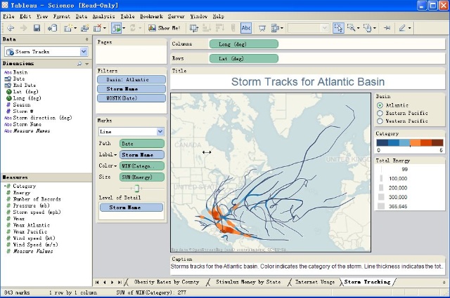Click the SUM(Energy) Size pill
Image resolution: width=450 pixels, height=298 pixels.
click(142, 177)
